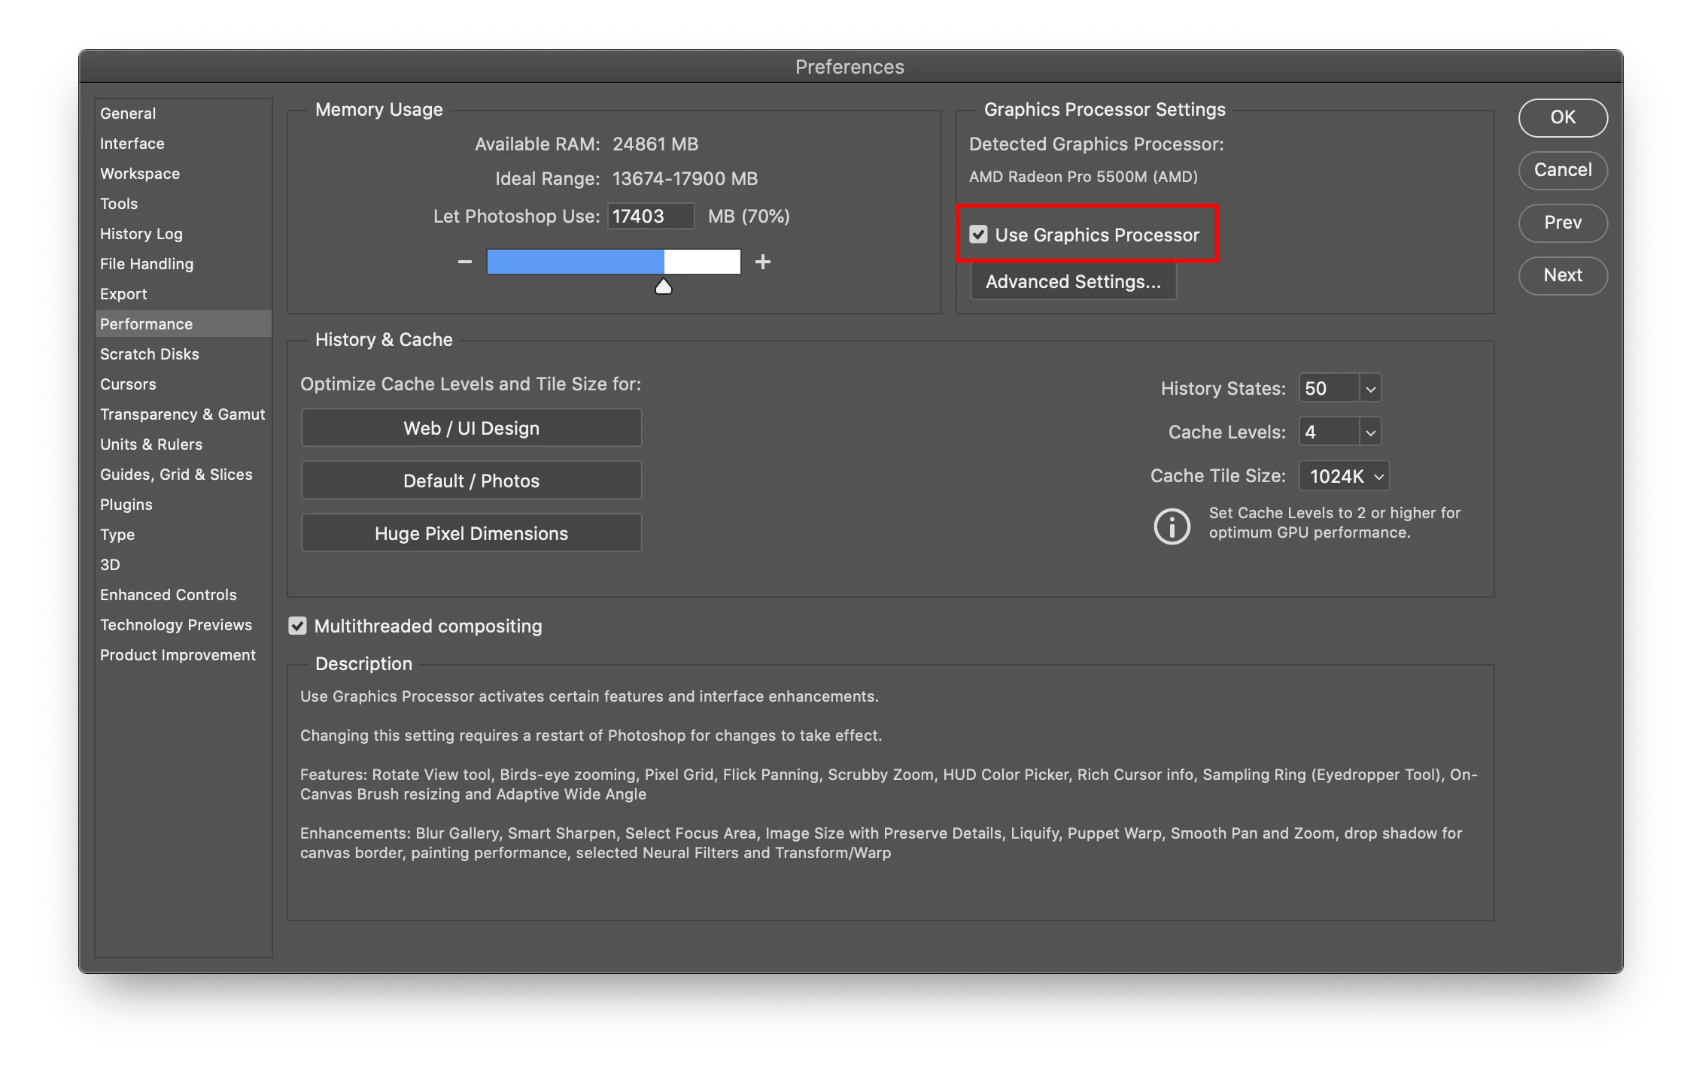Click the memory slider triangle handle

tap(663, 287)
